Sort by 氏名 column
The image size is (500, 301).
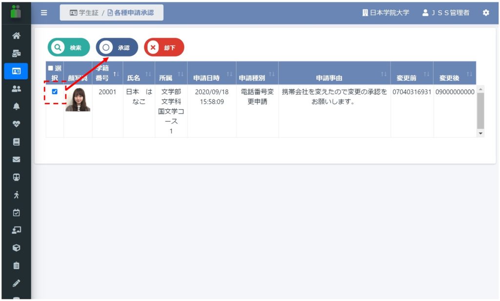pos(139,73)
